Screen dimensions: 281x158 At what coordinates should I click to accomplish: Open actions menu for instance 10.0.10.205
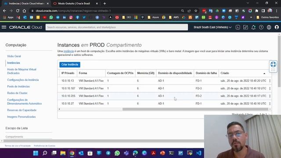270,96
